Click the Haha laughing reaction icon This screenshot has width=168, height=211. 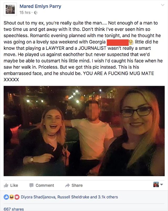click(x=12, y=197)
